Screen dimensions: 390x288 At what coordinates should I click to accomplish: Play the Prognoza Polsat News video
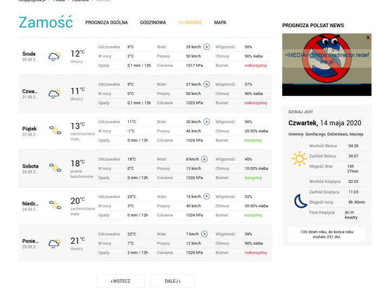(327, 65)
